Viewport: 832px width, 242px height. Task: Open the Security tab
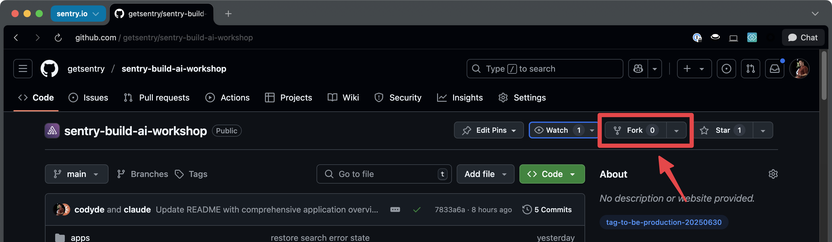coord(398,98)
